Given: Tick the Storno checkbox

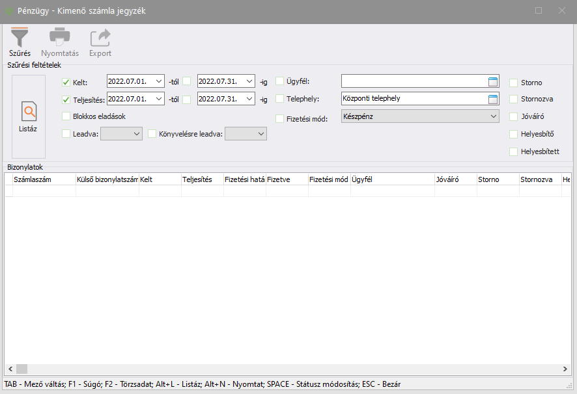Looking at the screenshot, I should [513, 83].
